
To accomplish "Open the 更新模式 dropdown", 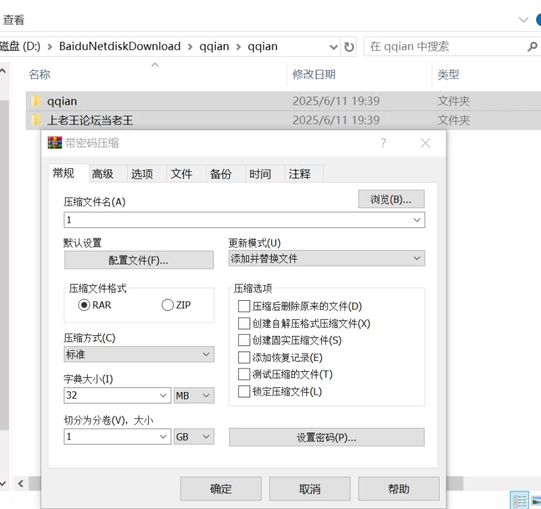I will pos(418,258).
